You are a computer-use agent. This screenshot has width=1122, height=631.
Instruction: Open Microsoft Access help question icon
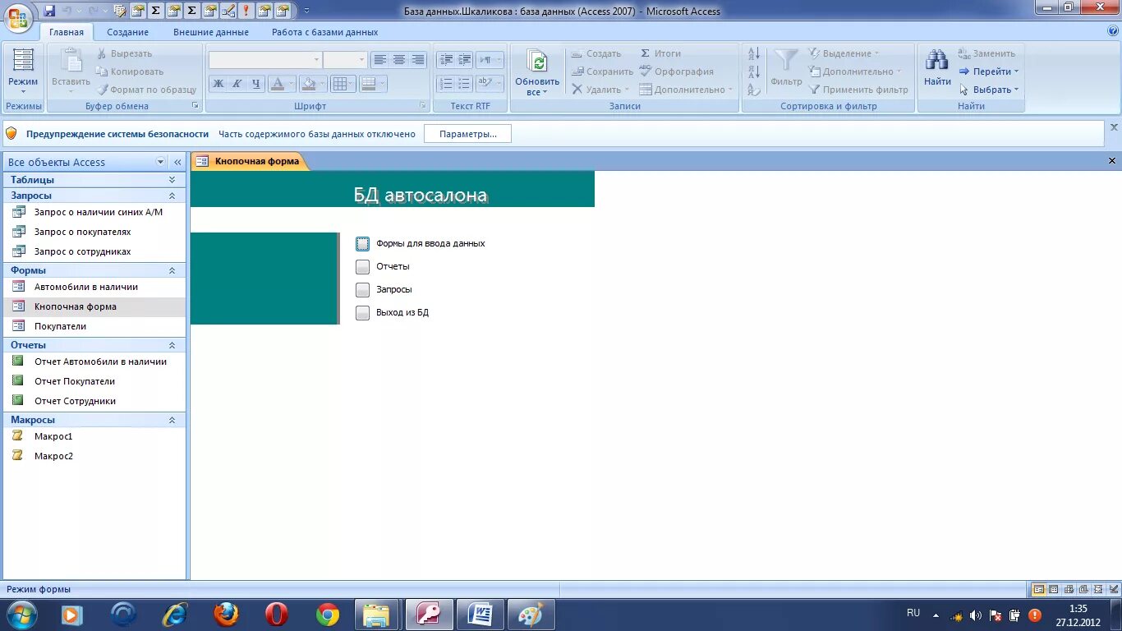(x=1113, y=31)
